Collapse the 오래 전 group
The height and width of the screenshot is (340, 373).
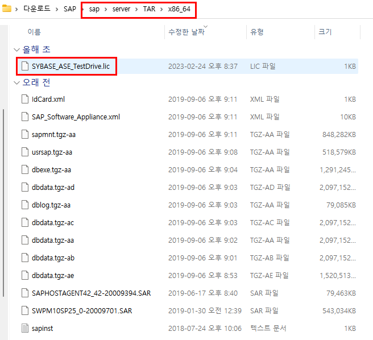coord(16,83)
